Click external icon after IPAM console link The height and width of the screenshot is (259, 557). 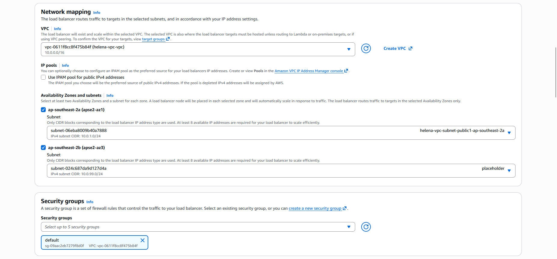[x=346, y=71]
